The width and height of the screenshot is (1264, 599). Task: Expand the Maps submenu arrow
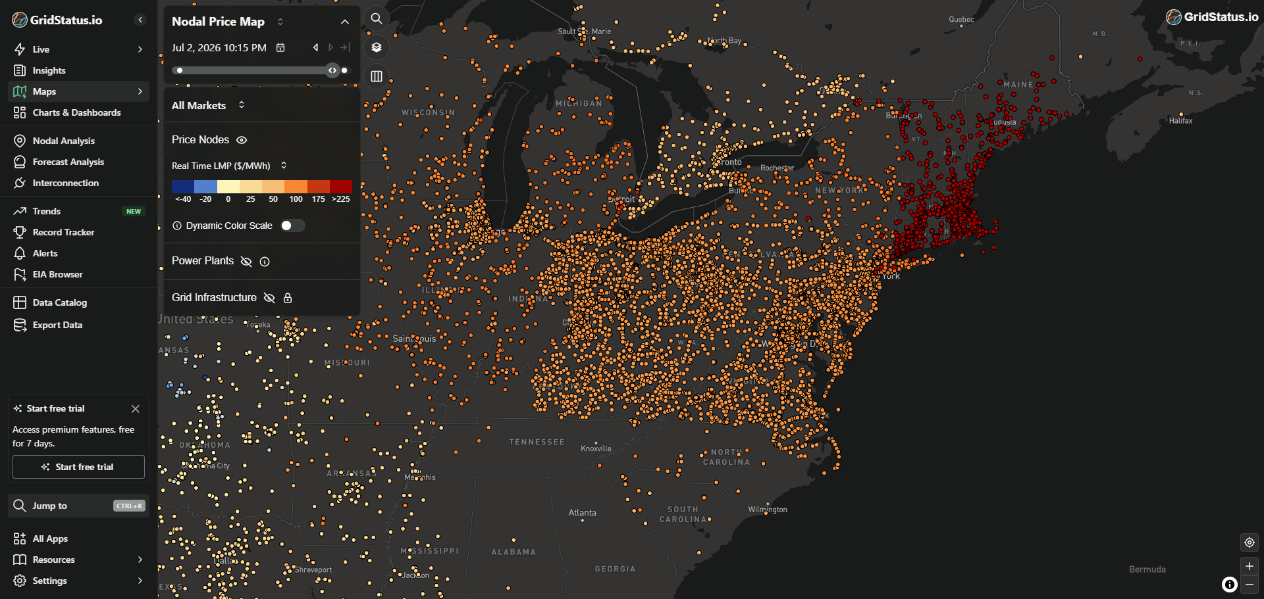point(140,91)
